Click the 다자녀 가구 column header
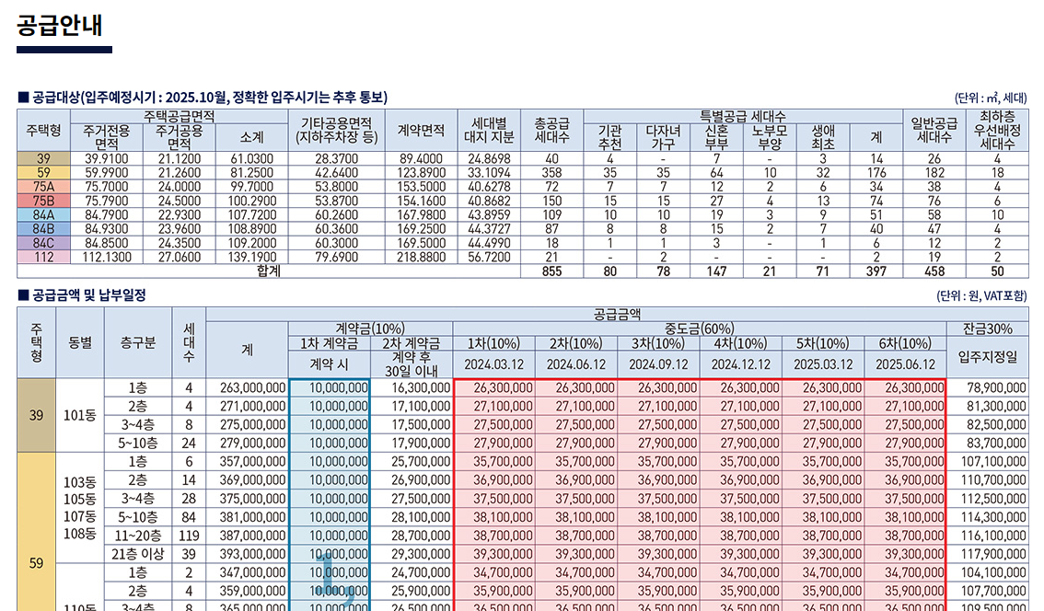The height and width of the screenshot is (611, 1044). tap(663, 137)
